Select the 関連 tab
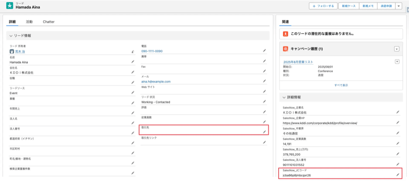This screenshot has width=409, height=183. [285, 22]
